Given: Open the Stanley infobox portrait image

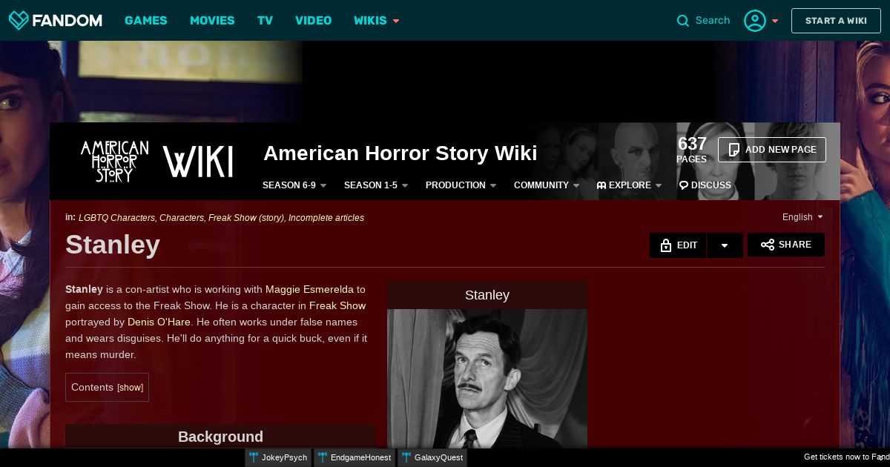Looking at the screenshot, I should [487, 378].
